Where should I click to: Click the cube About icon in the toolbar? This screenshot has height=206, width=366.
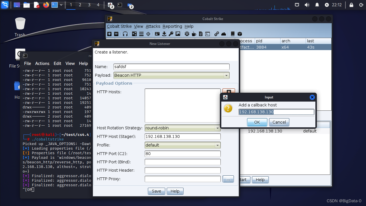click(240, 34)
